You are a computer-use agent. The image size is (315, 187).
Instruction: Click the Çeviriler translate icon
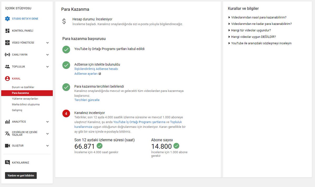pyautogui.click(x=7, y=134)
